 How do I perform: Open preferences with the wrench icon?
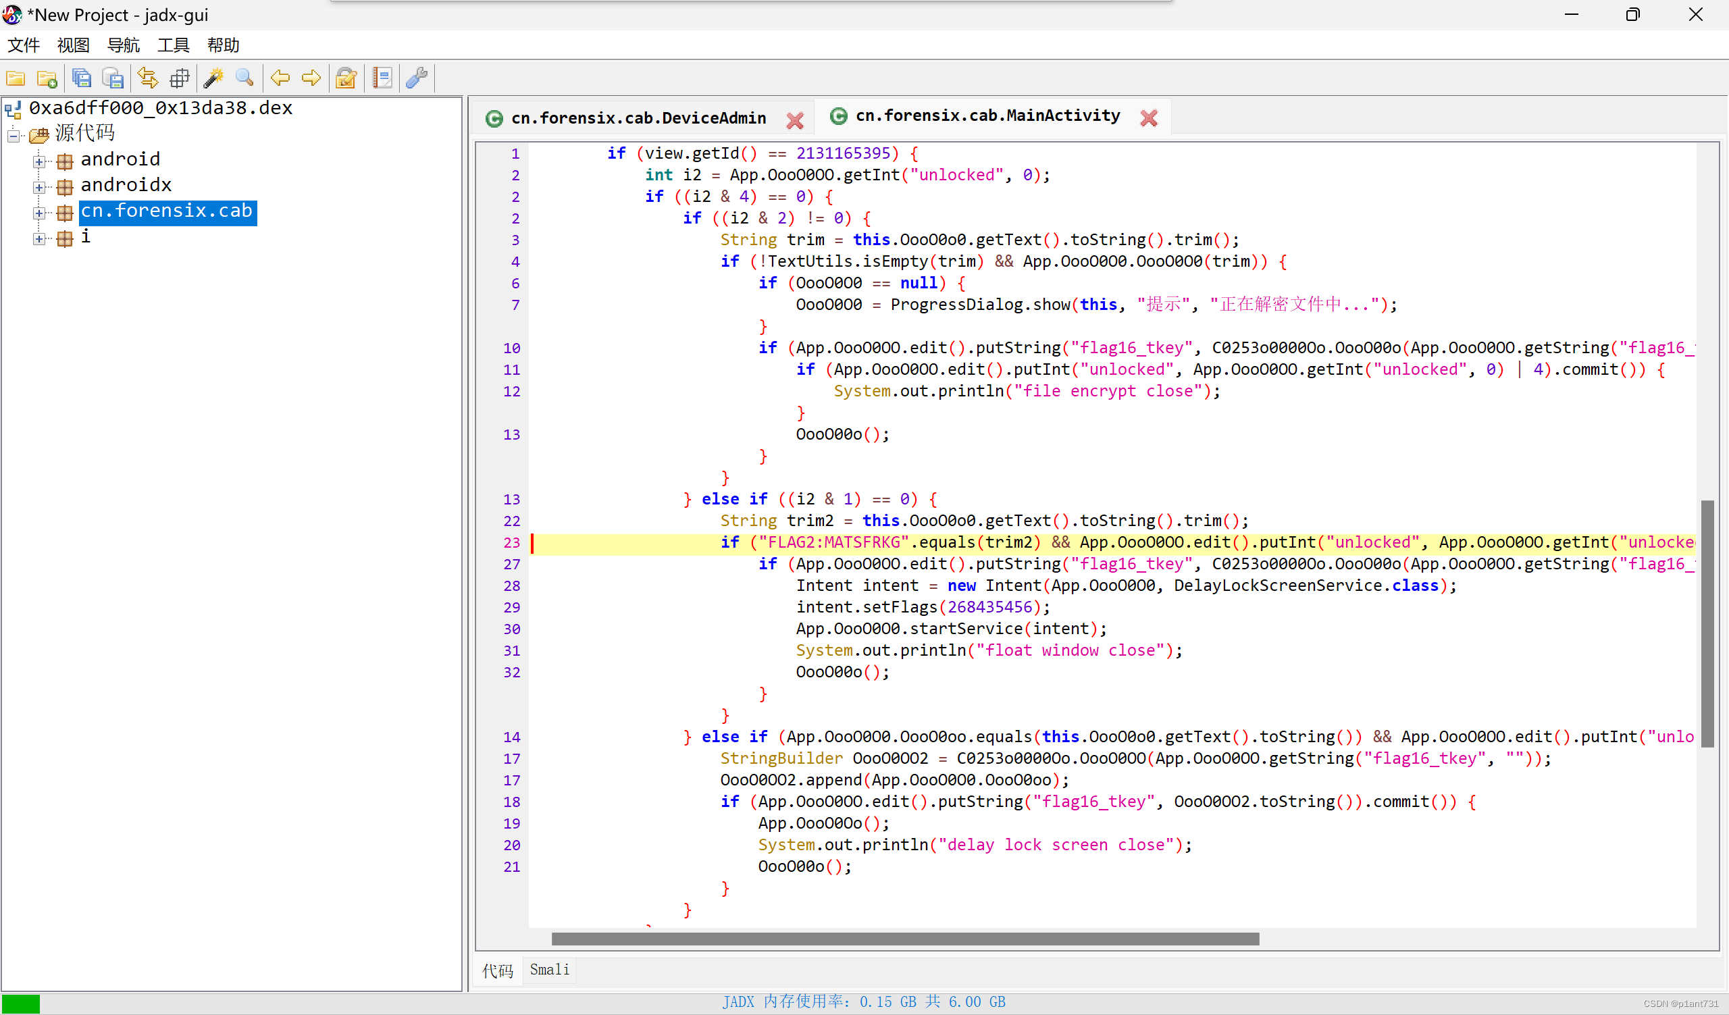tap(417, 78)
